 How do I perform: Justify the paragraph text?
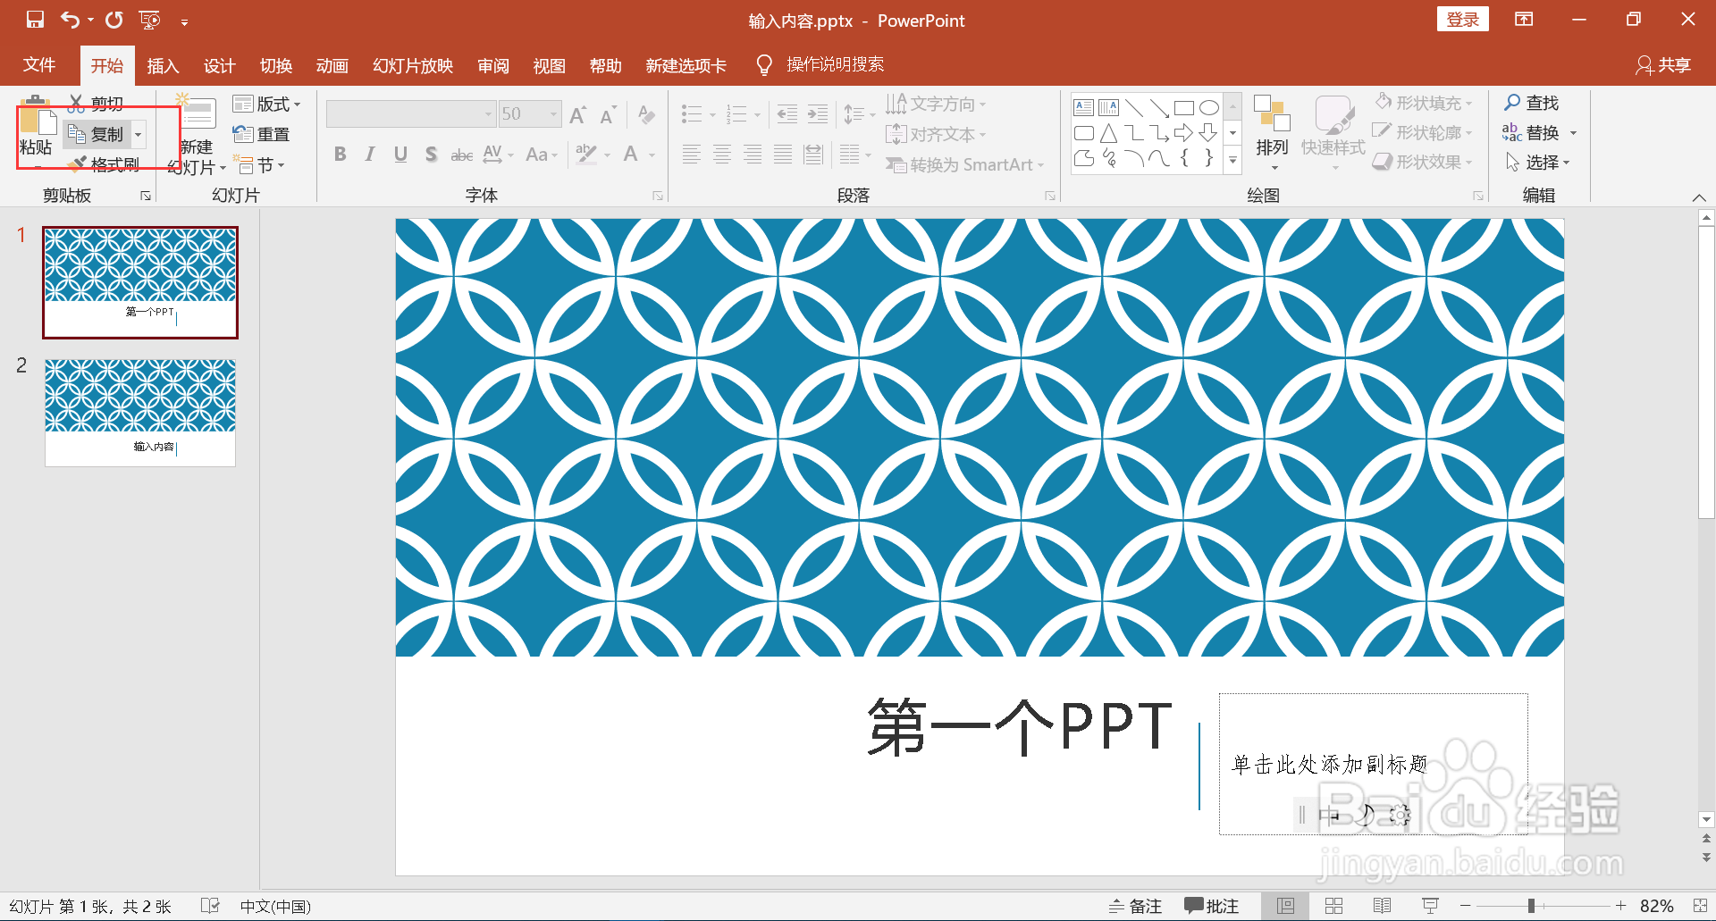(783, 155)
